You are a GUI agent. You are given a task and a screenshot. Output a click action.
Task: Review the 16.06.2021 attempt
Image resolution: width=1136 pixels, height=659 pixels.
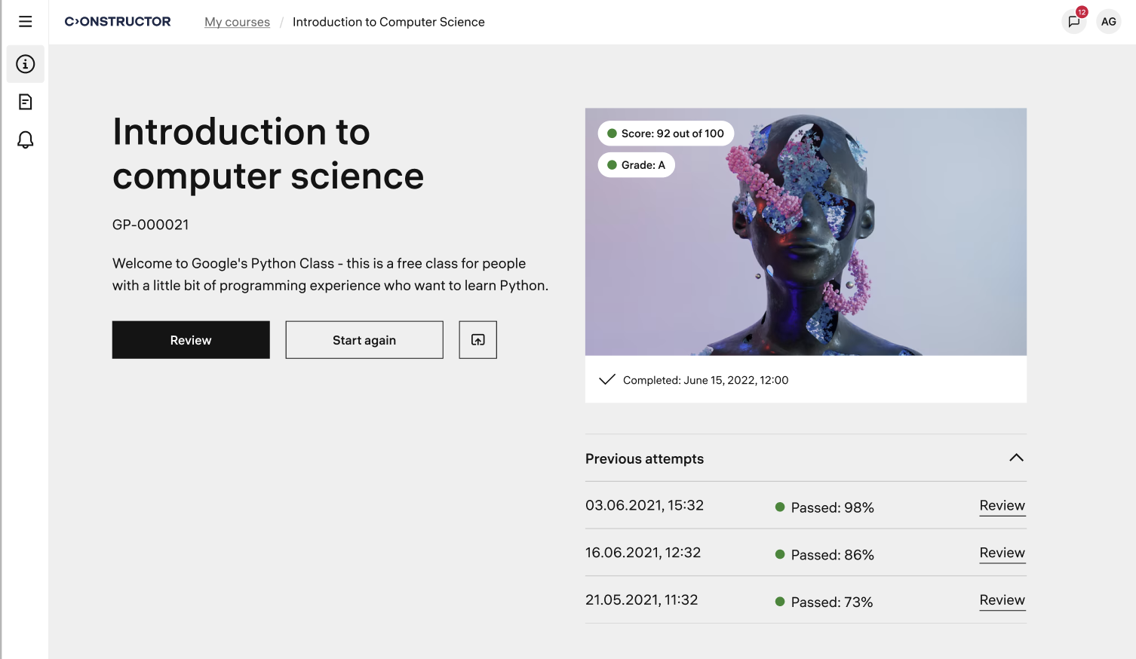[x=1002, y=553]
